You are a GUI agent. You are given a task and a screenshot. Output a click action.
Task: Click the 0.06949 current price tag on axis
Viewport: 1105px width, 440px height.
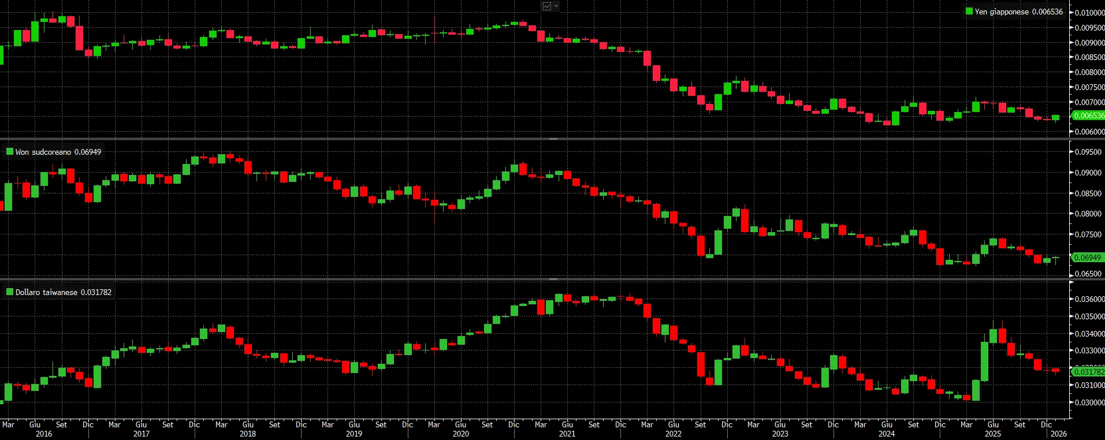coord(1087,258)
